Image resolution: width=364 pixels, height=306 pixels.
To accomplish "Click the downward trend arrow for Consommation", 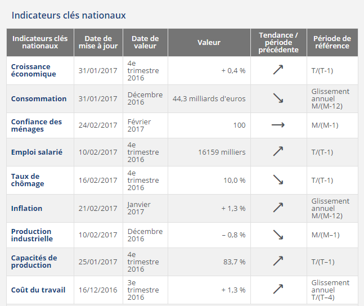I will (x=278, y=98).
